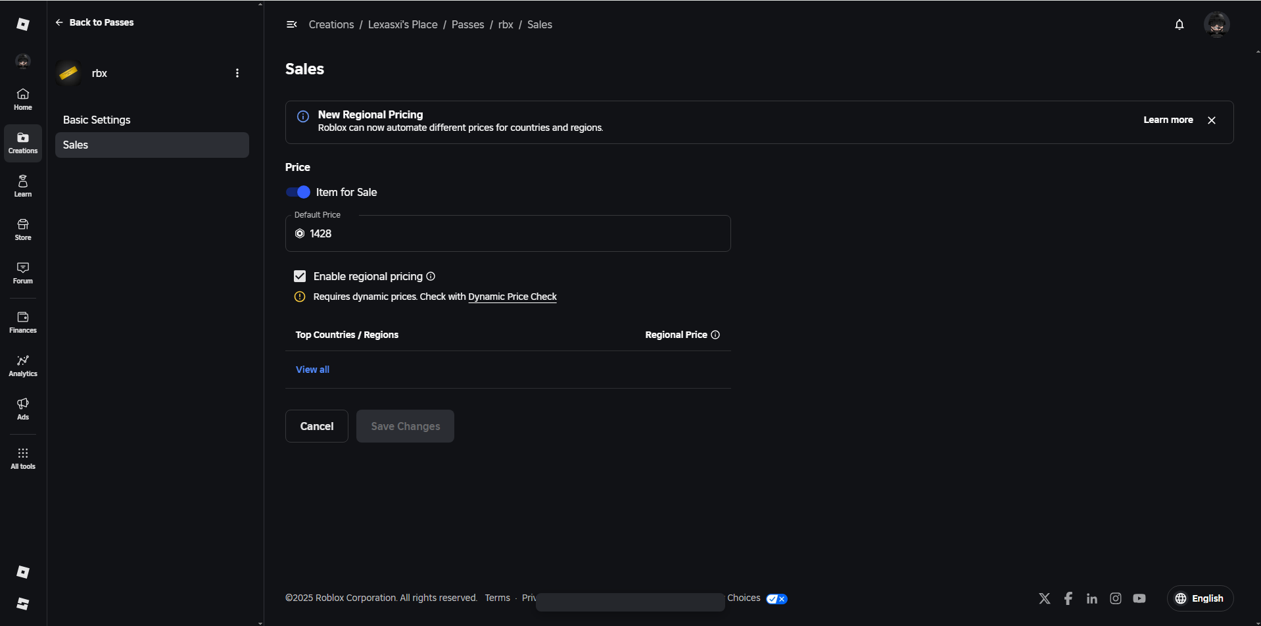Click the rbx pass thumbnail
The height and width of the screenshot is (626, 1261).
coord(68,73)
